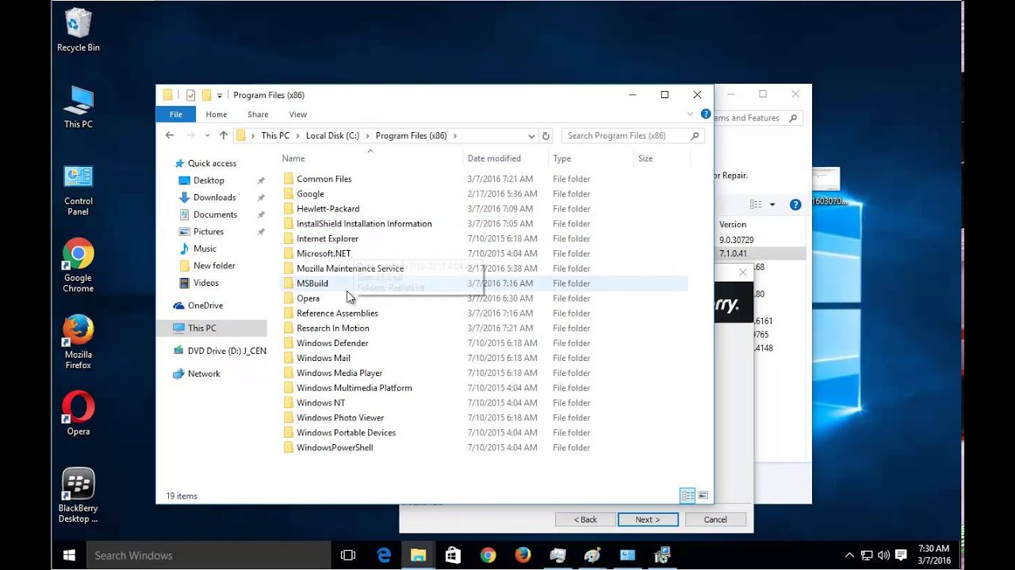Image resolution: width=1015 pixels, height=570 pixels.
Task: Customize Quick Access Toolbar dropdown arrow
Action: pos(220,96)
